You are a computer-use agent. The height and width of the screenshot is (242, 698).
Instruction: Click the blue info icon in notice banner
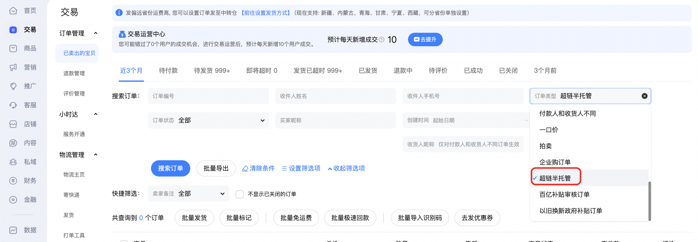119,13
